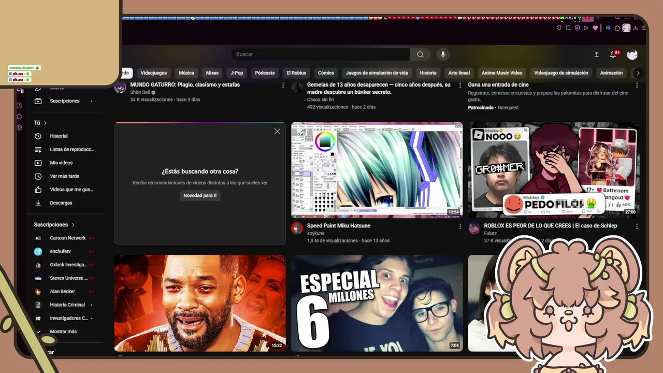Open Historia Criminal subscription
The image size is (663, 373).
pyautogui.click(x=64, y=305)
